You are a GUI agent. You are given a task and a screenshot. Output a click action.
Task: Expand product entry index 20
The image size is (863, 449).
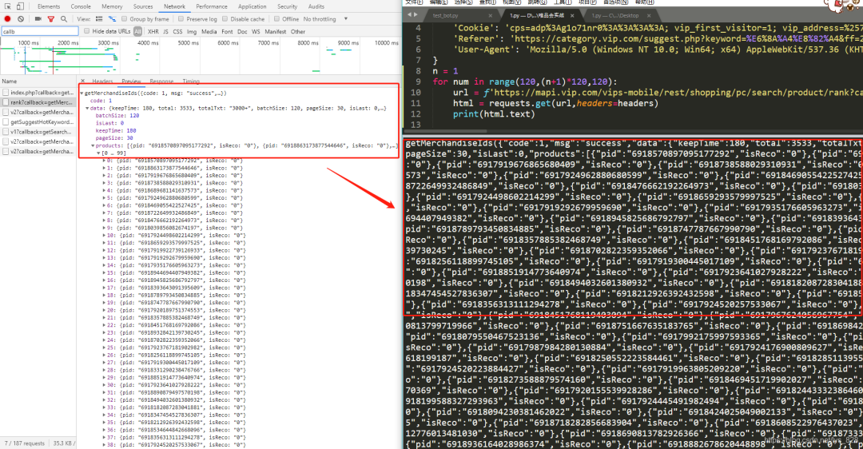pos(104,310)
